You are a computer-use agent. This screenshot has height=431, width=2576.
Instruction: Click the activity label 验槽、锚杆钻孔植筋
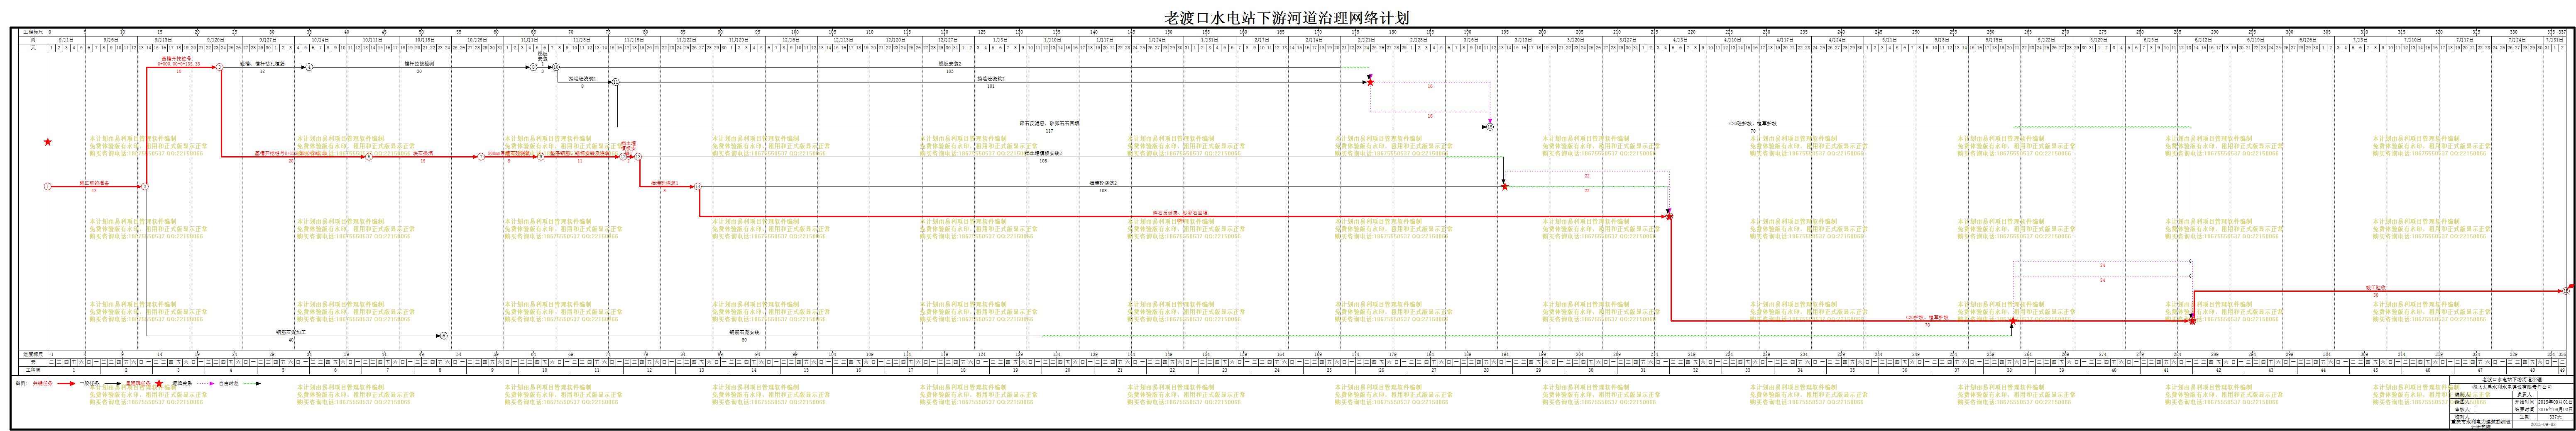(x=262, y=64)
